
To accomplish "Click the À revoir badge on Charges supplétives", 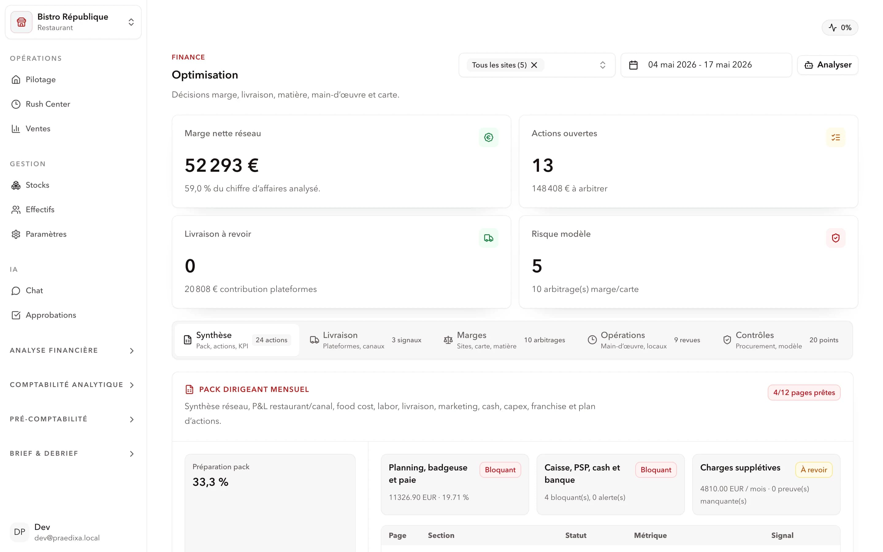I will [x=814, y=470].
